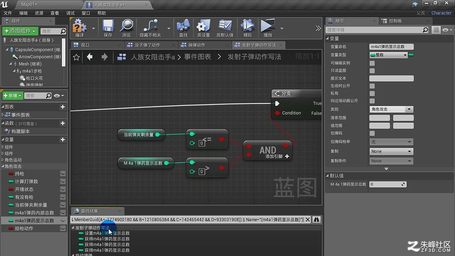This screenshot has height=256, width=455.
Task: Open replication dropdown set to None
Action: point(391,151)
